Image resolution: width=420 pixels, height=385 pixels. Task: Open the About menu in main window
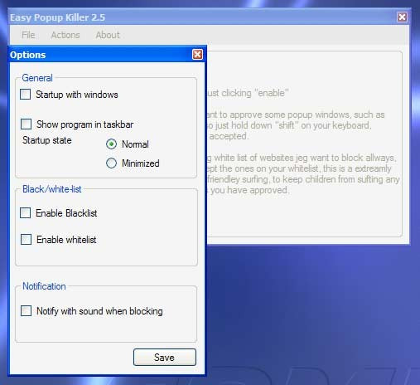point(108,35)
